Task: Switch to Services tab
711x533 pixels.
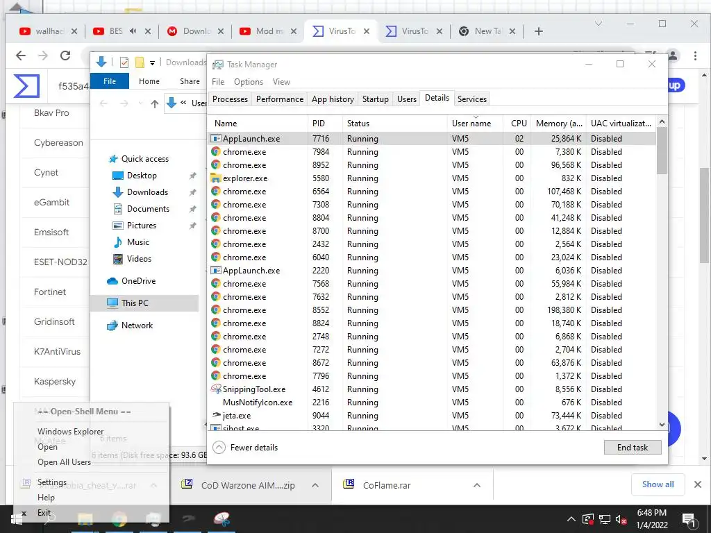Action: click(x=472, y=99)
